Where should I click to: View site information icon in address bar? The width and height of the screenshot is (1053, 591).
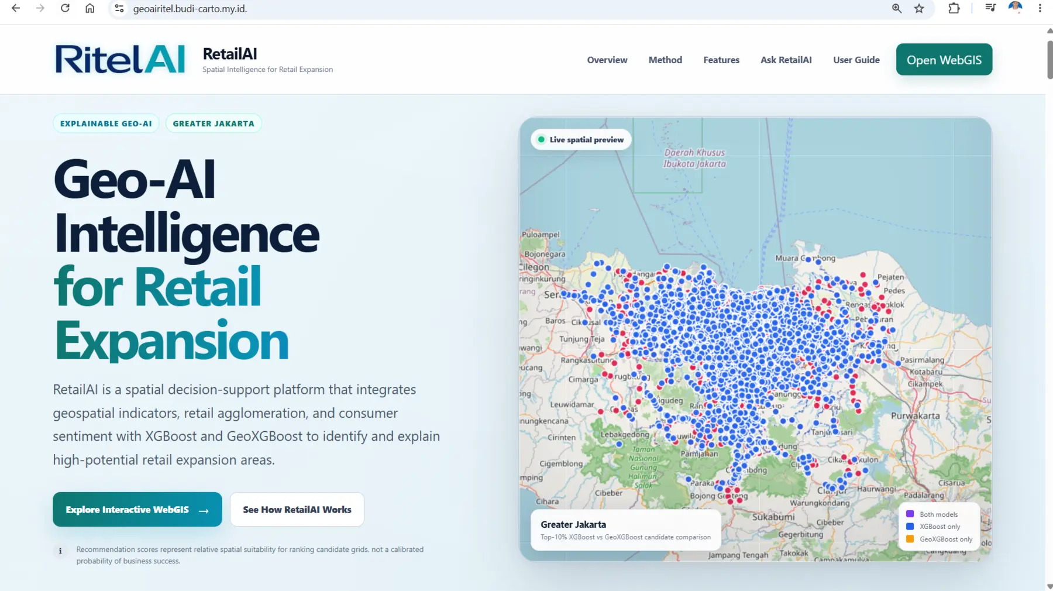point(119,8)
